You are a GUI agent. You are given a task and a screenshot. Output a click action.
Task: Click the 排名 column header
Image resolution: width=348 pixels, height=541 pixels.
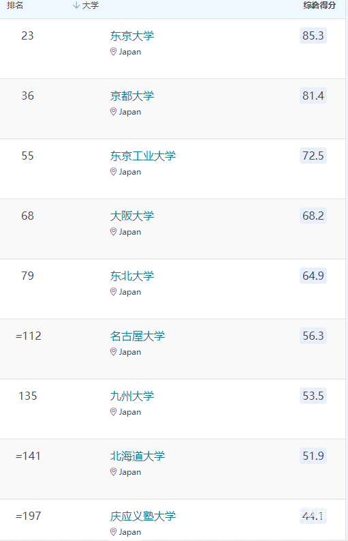15,5
